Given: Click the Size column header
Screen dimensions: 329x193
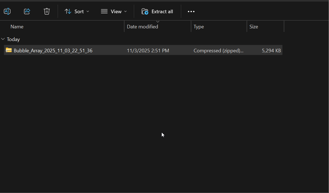Looking at the screenshot, I should coord(254,26).
